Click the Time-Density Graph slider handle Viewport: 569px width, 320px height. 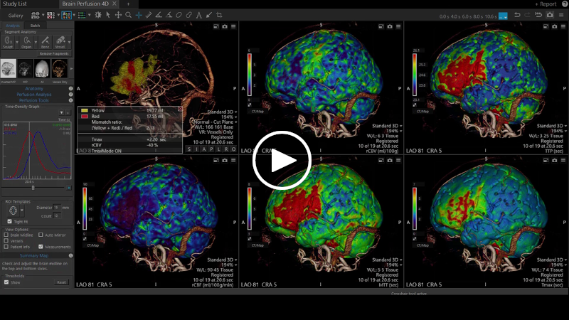33,188
